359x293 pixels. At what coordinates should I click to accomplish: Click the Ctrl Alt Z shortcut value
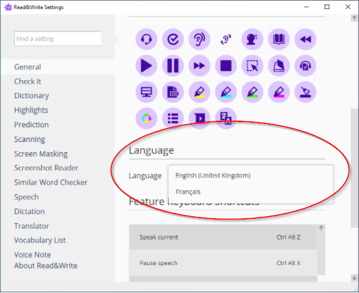288,237
